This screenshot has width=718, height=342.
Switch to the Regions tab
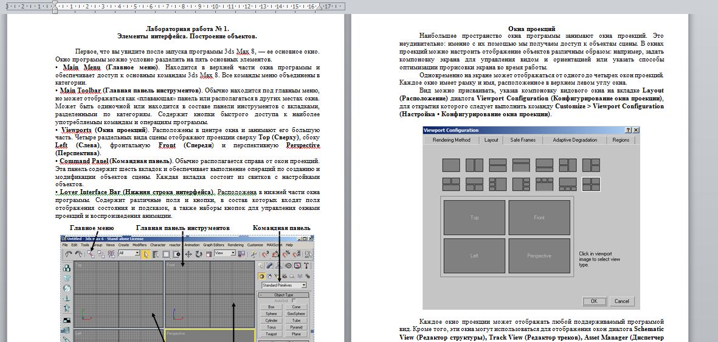point(621,140)
